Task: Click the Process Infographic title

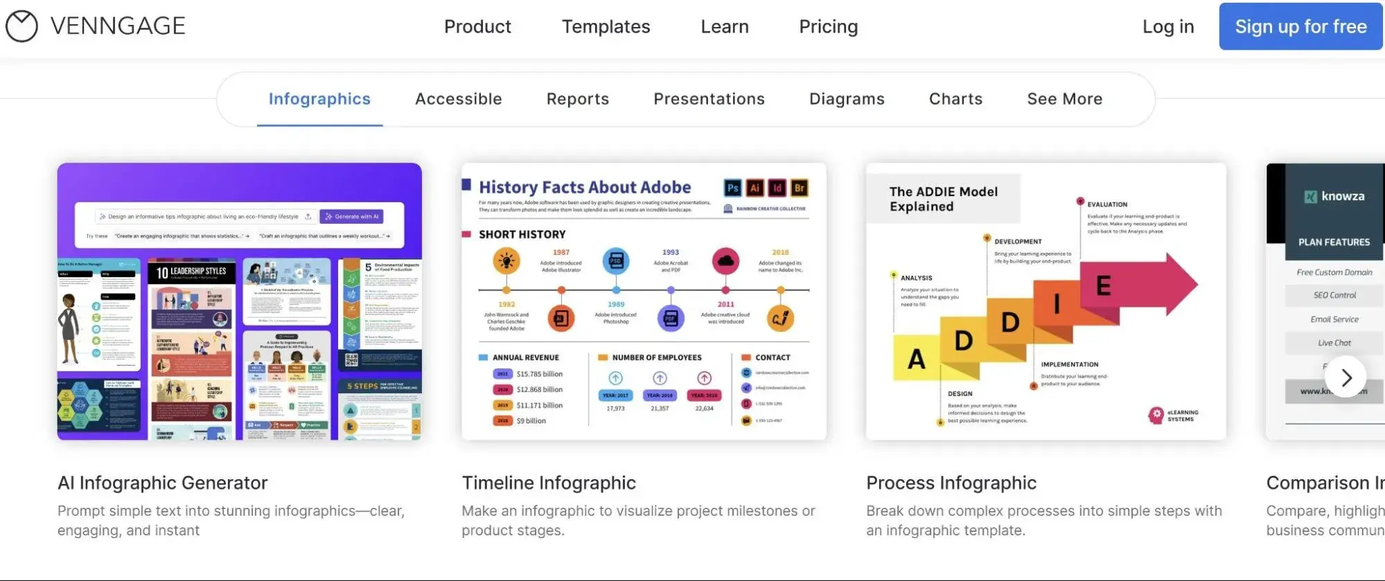Action: pos(951,483)
